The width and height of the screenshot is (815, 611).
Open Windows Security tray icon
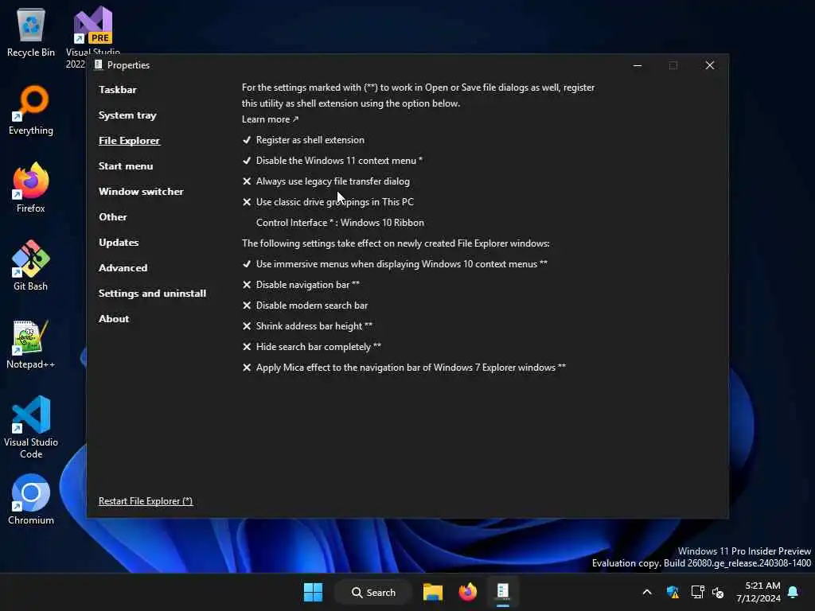(673, 592)
